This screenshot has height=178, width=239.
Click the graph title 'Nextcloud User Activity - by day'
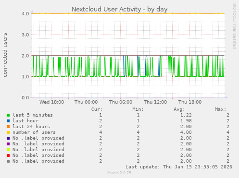coord(120,9)
